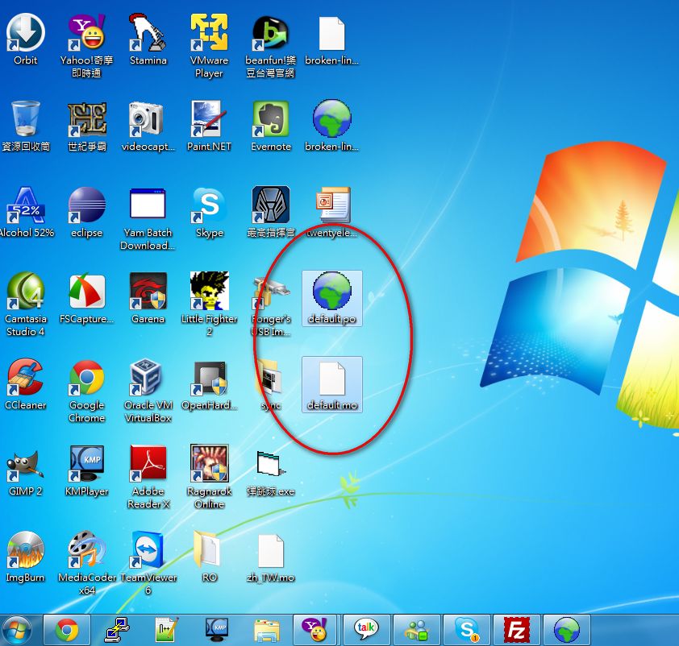This screenshot has width=679, height=646.
Task: Switch to Skype taskbar button
Action: 466,630
